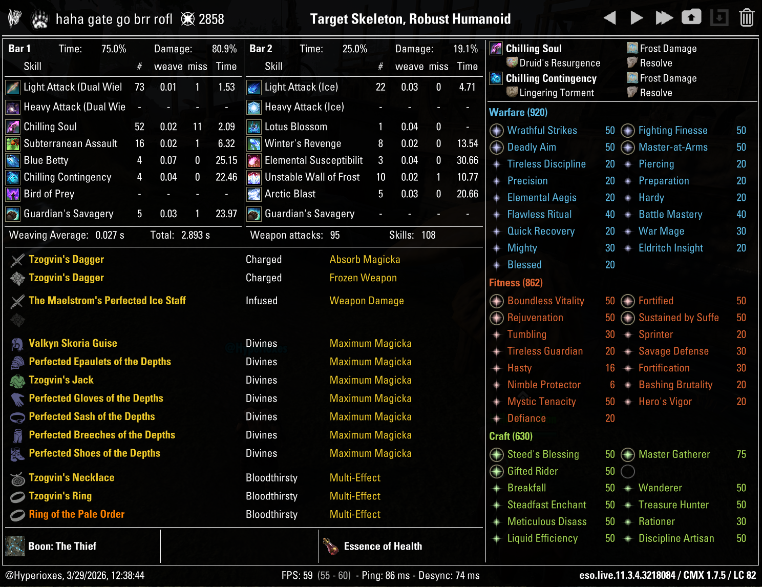Click the Chilling Soul skill icon
The width and height of the screenshot is (762, 587).
[12, 126]
